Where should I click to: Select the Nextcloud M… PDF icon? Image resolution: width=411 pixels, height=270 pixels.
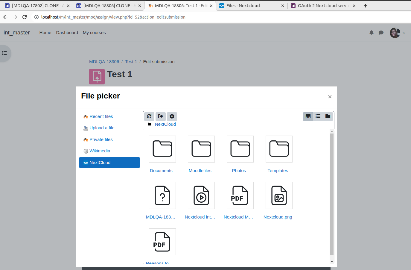240,195
